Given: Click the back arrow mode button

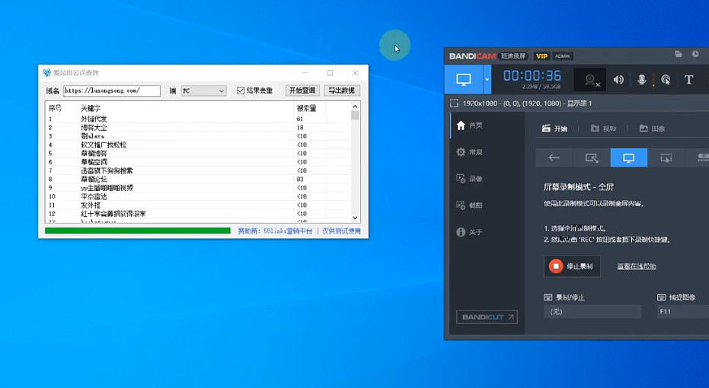Looking at the screenshot, I should point(554,157).
